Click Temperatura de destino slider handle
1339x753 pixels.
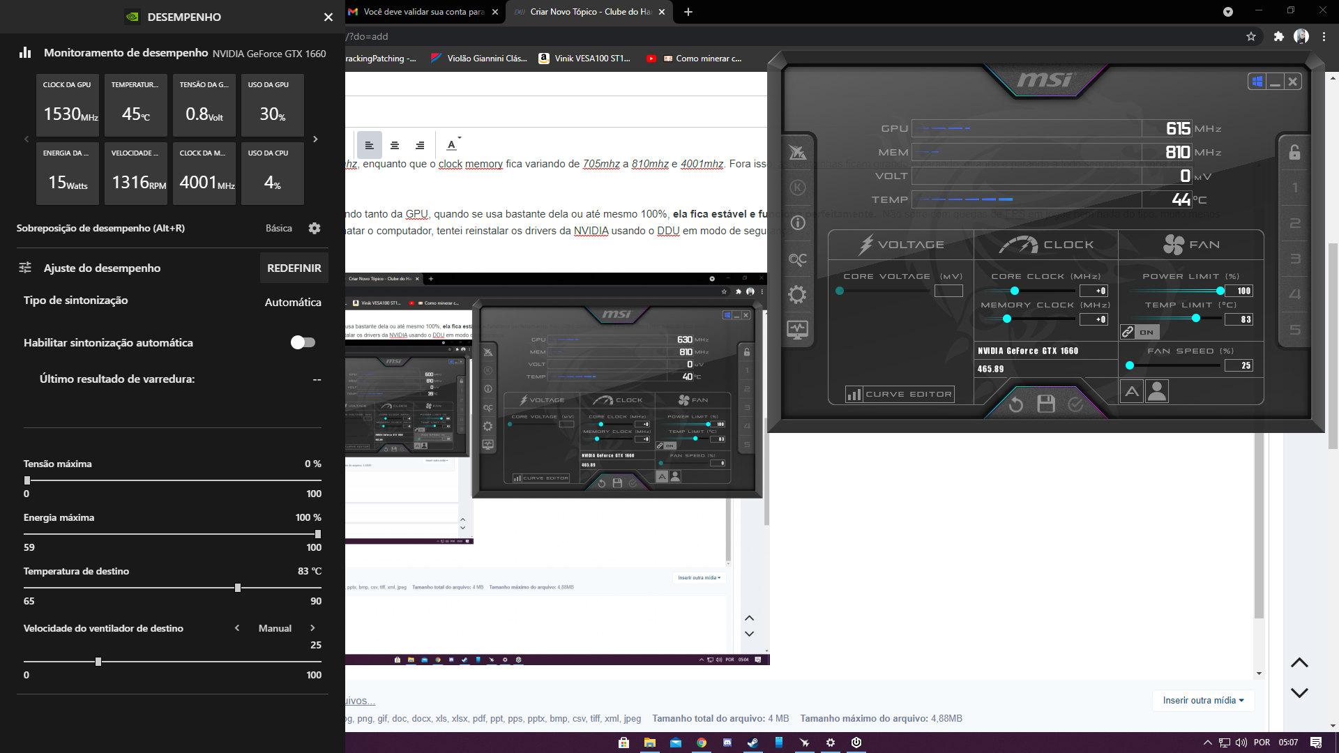tap(238, 588)
